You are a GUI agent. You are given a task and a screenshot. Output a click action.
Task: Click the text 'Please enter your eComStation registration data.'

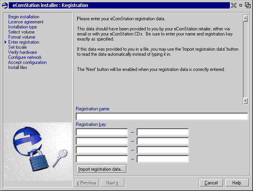(121, 19)
